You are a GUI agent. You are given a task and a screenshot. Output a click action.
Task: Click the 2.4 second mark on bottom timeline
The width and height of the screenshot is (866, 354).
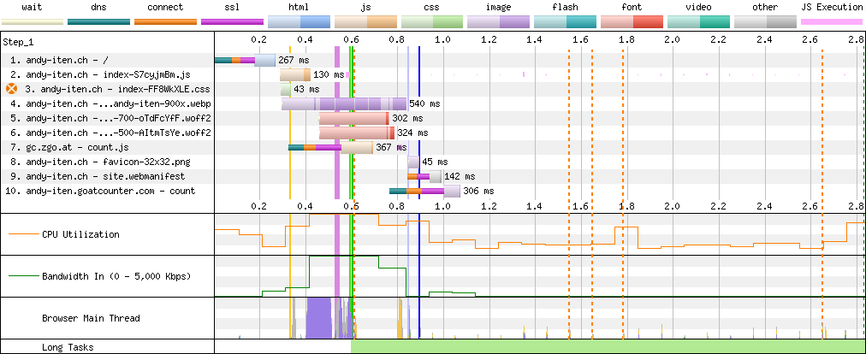(763, 206)
